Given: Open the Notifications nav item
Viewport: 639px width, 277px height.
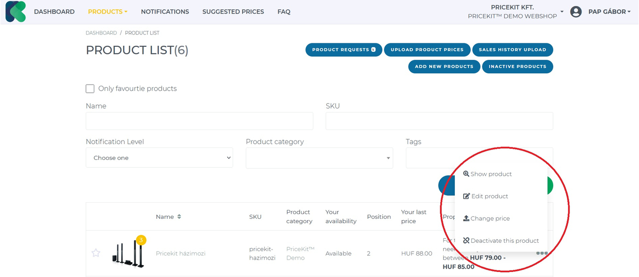Looking at the screenshot, I should pyautogui.click(x=165, y=11).
